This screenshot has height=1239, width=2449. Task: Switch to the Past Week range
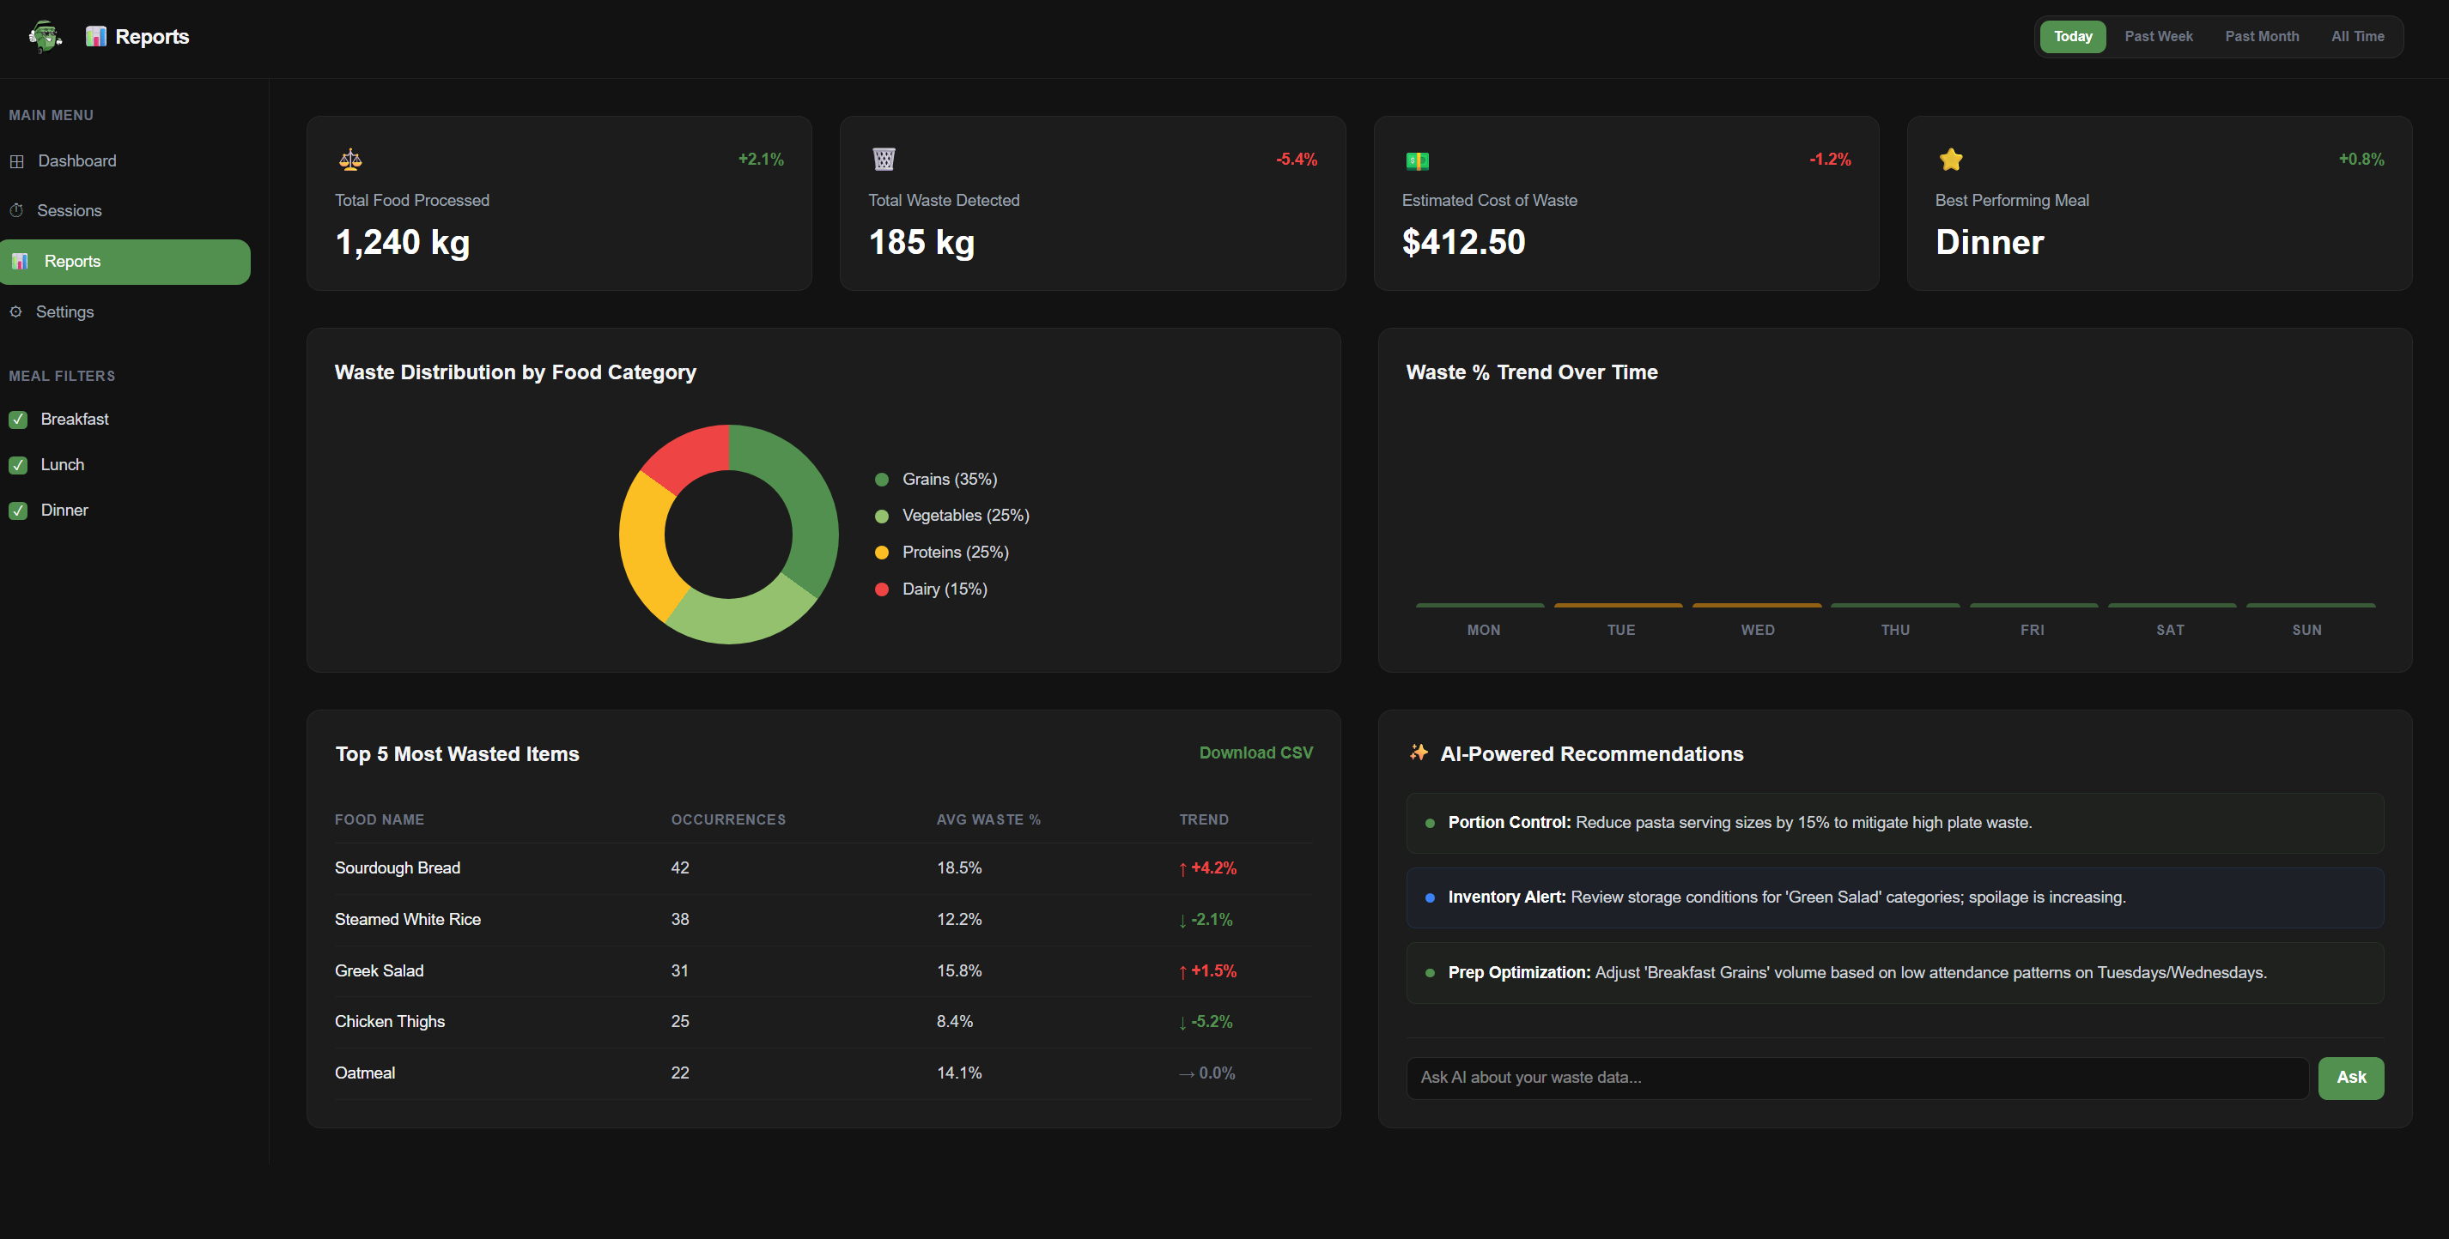(x=2158, y=36)
